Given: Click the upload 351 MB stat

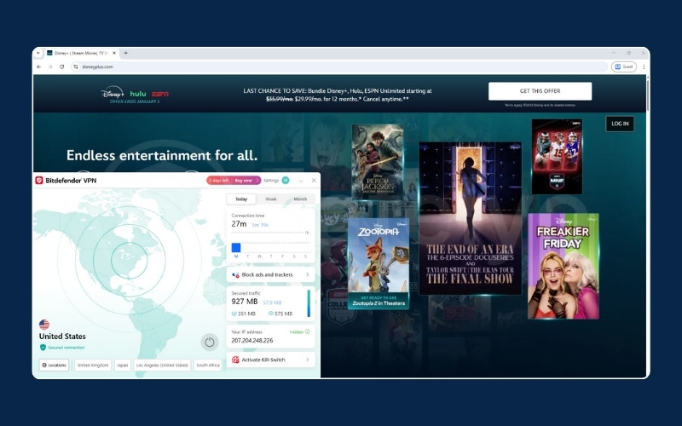Looking at the screenshot, I should tap(244, 314).
